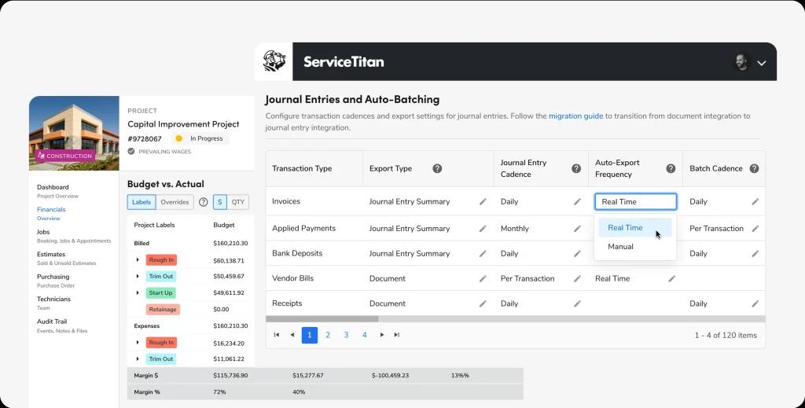Click the Export Type help question mark
This screenshot has width=805, height=408.
(437, 168)
